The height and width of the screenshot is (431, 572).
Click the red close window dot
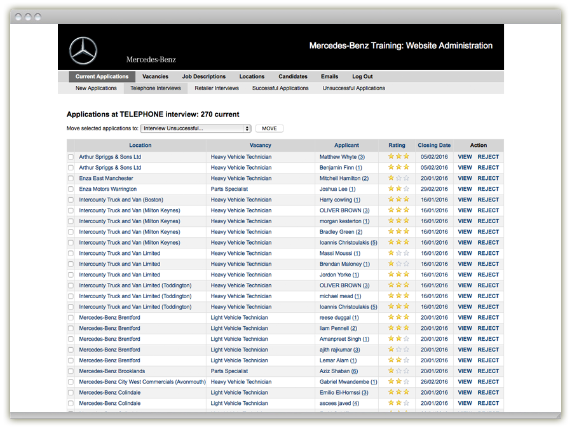pyautogui.click(x=18, y=17)
